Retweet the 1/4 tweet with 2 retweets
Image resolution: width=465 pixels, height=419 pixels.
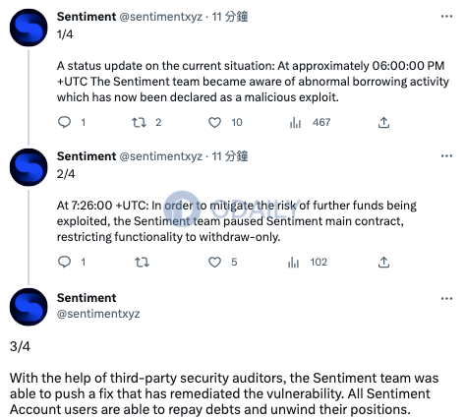point(139,123)
